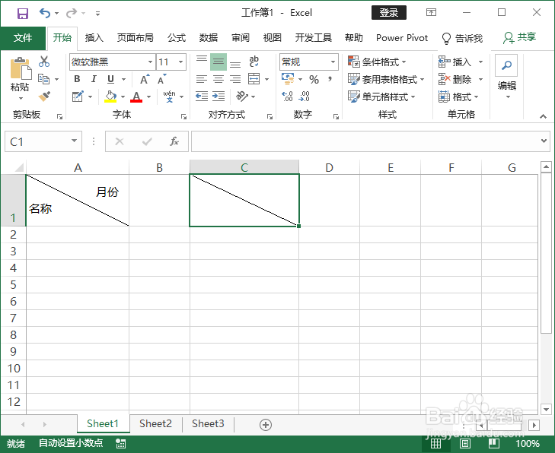The width and height of the screenshot is (555, 453).
Task: Switch to Page Break Preview in status bar
Action: pyautogui.click(x=494, y=443)
